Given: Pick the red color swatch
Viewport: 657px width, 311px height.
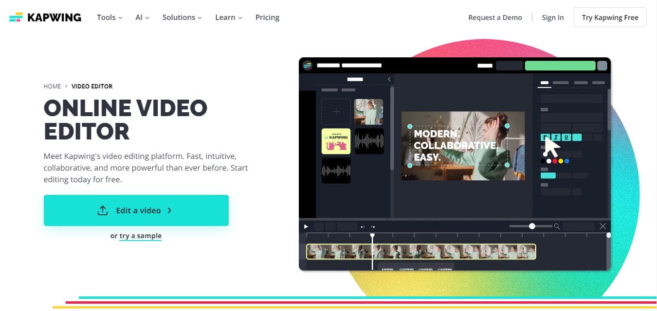Looking at the screenshot, I should (555, 161).
